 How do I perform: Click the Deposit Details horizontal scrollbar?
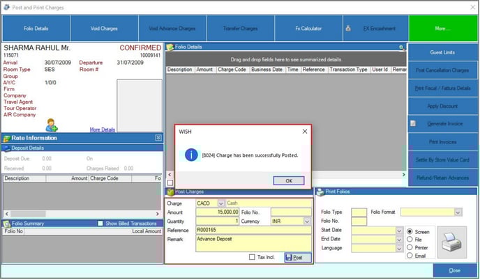[82, 215]
